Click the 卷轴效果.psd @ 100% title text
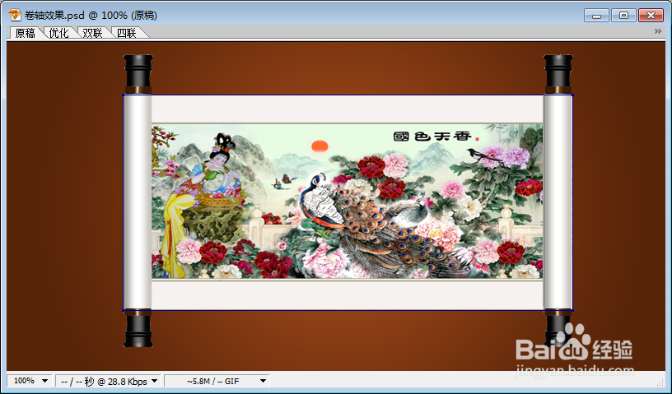The image size is (672, 394). [x=91, y=16]
